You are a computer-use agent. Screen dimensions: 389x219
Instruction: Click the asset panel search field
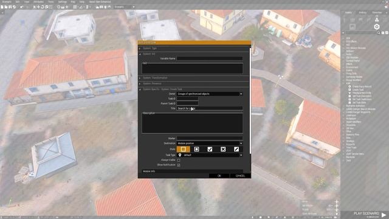pyautogui.click(x=360, y=33)
